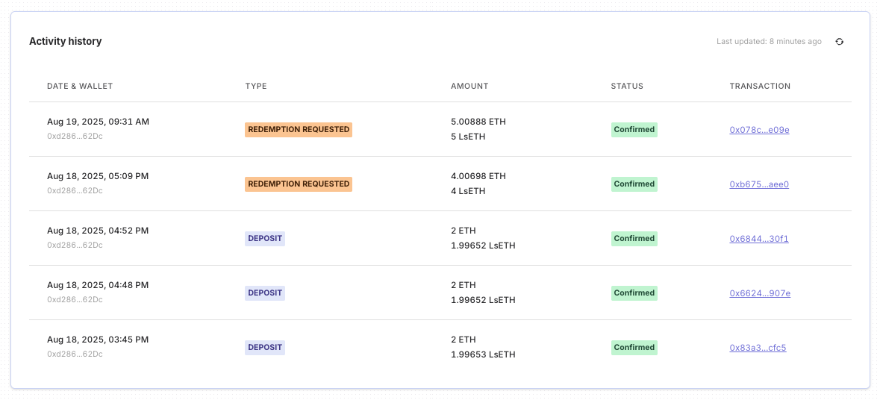The height and width of the screenshot is (400, 880).
Task: Click Confirmed status of the Aug 19 redemption
Action: [634, 130]
